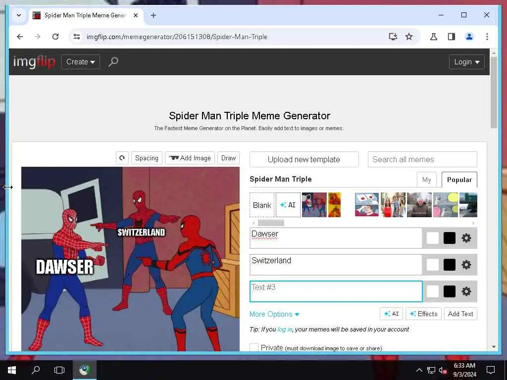Expand More Options
Screen dimensions: 507x380
tap(274, 314)
